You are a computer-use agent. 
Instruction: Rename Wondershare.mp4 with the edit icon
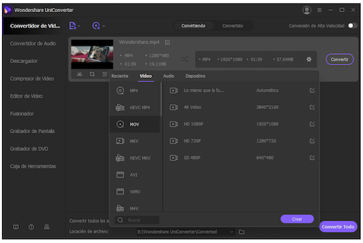167,42
